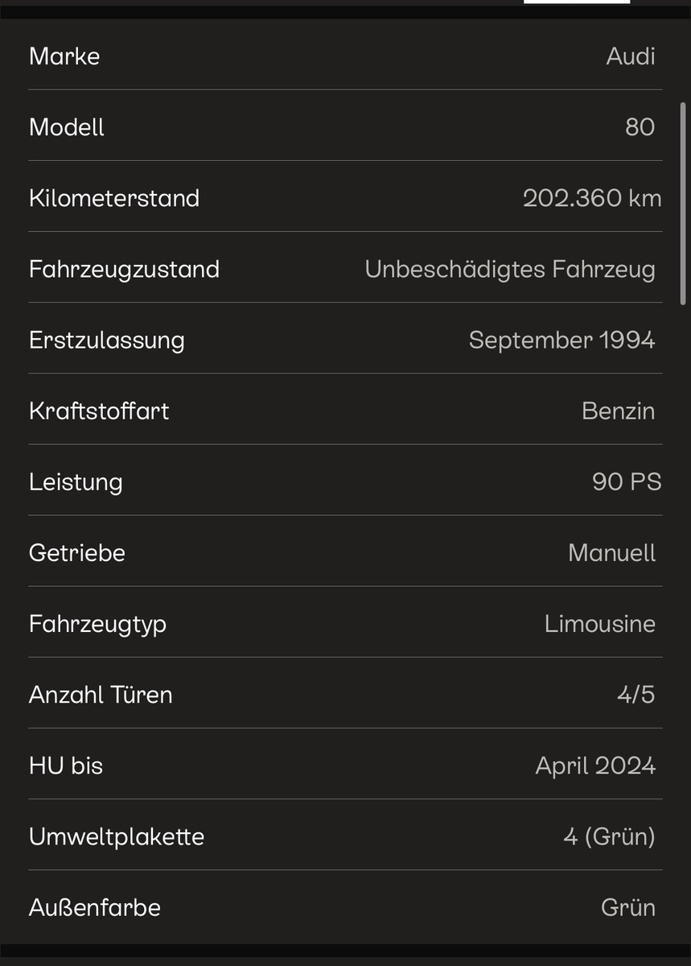Click the Marke label
Screen dimensions: 691x966
(64, 56)
